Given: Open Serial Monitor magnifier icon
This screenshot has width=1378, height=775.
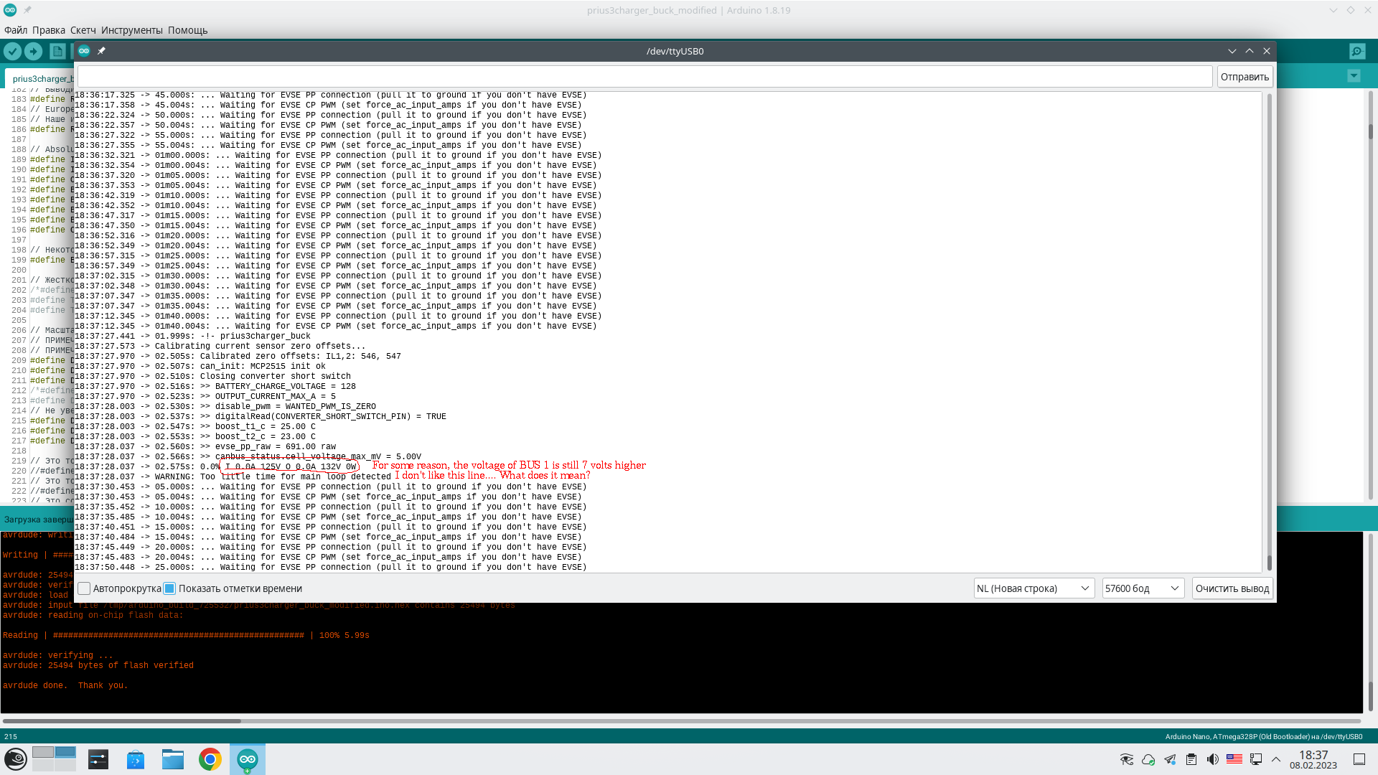Looking at the screenshot, I should (1356, 51).
